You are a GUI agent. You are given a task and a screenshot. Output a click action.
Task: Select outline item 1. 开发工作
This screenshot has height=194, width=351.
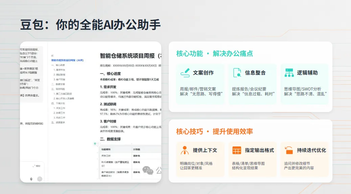point(59,108)
